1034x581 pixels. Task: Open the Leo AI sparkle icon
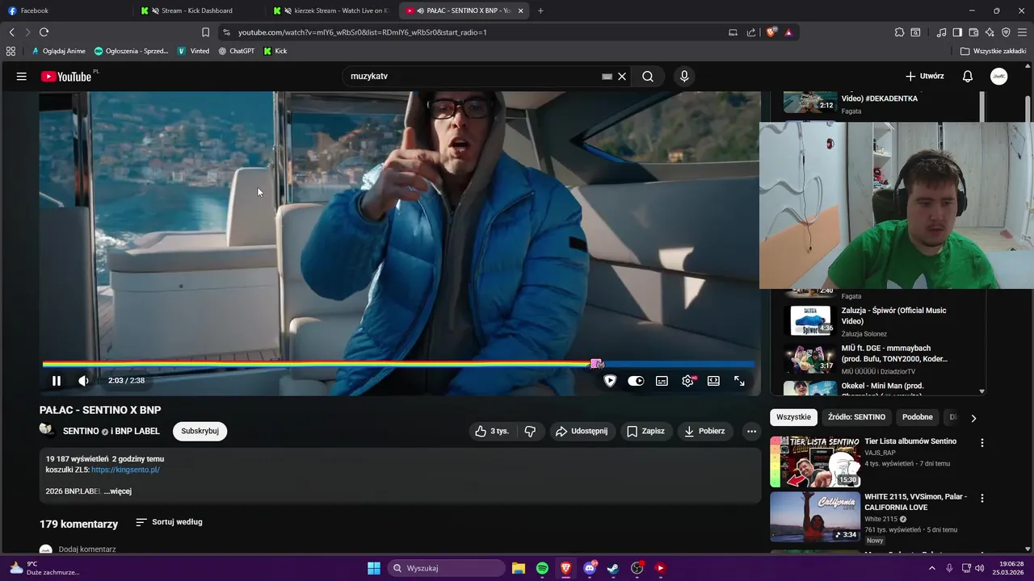pyautogui.click(x=990, y=32)
